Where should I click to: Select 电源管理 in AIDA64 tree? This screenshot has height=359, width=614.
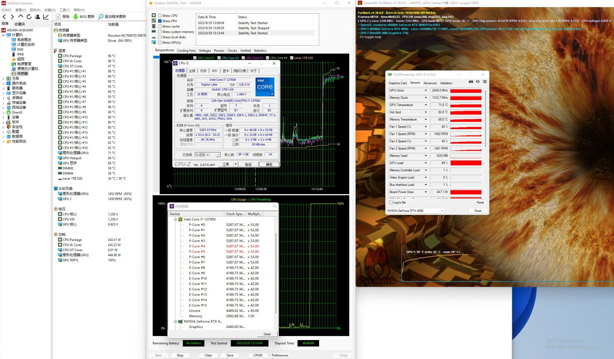coord(24,64)
